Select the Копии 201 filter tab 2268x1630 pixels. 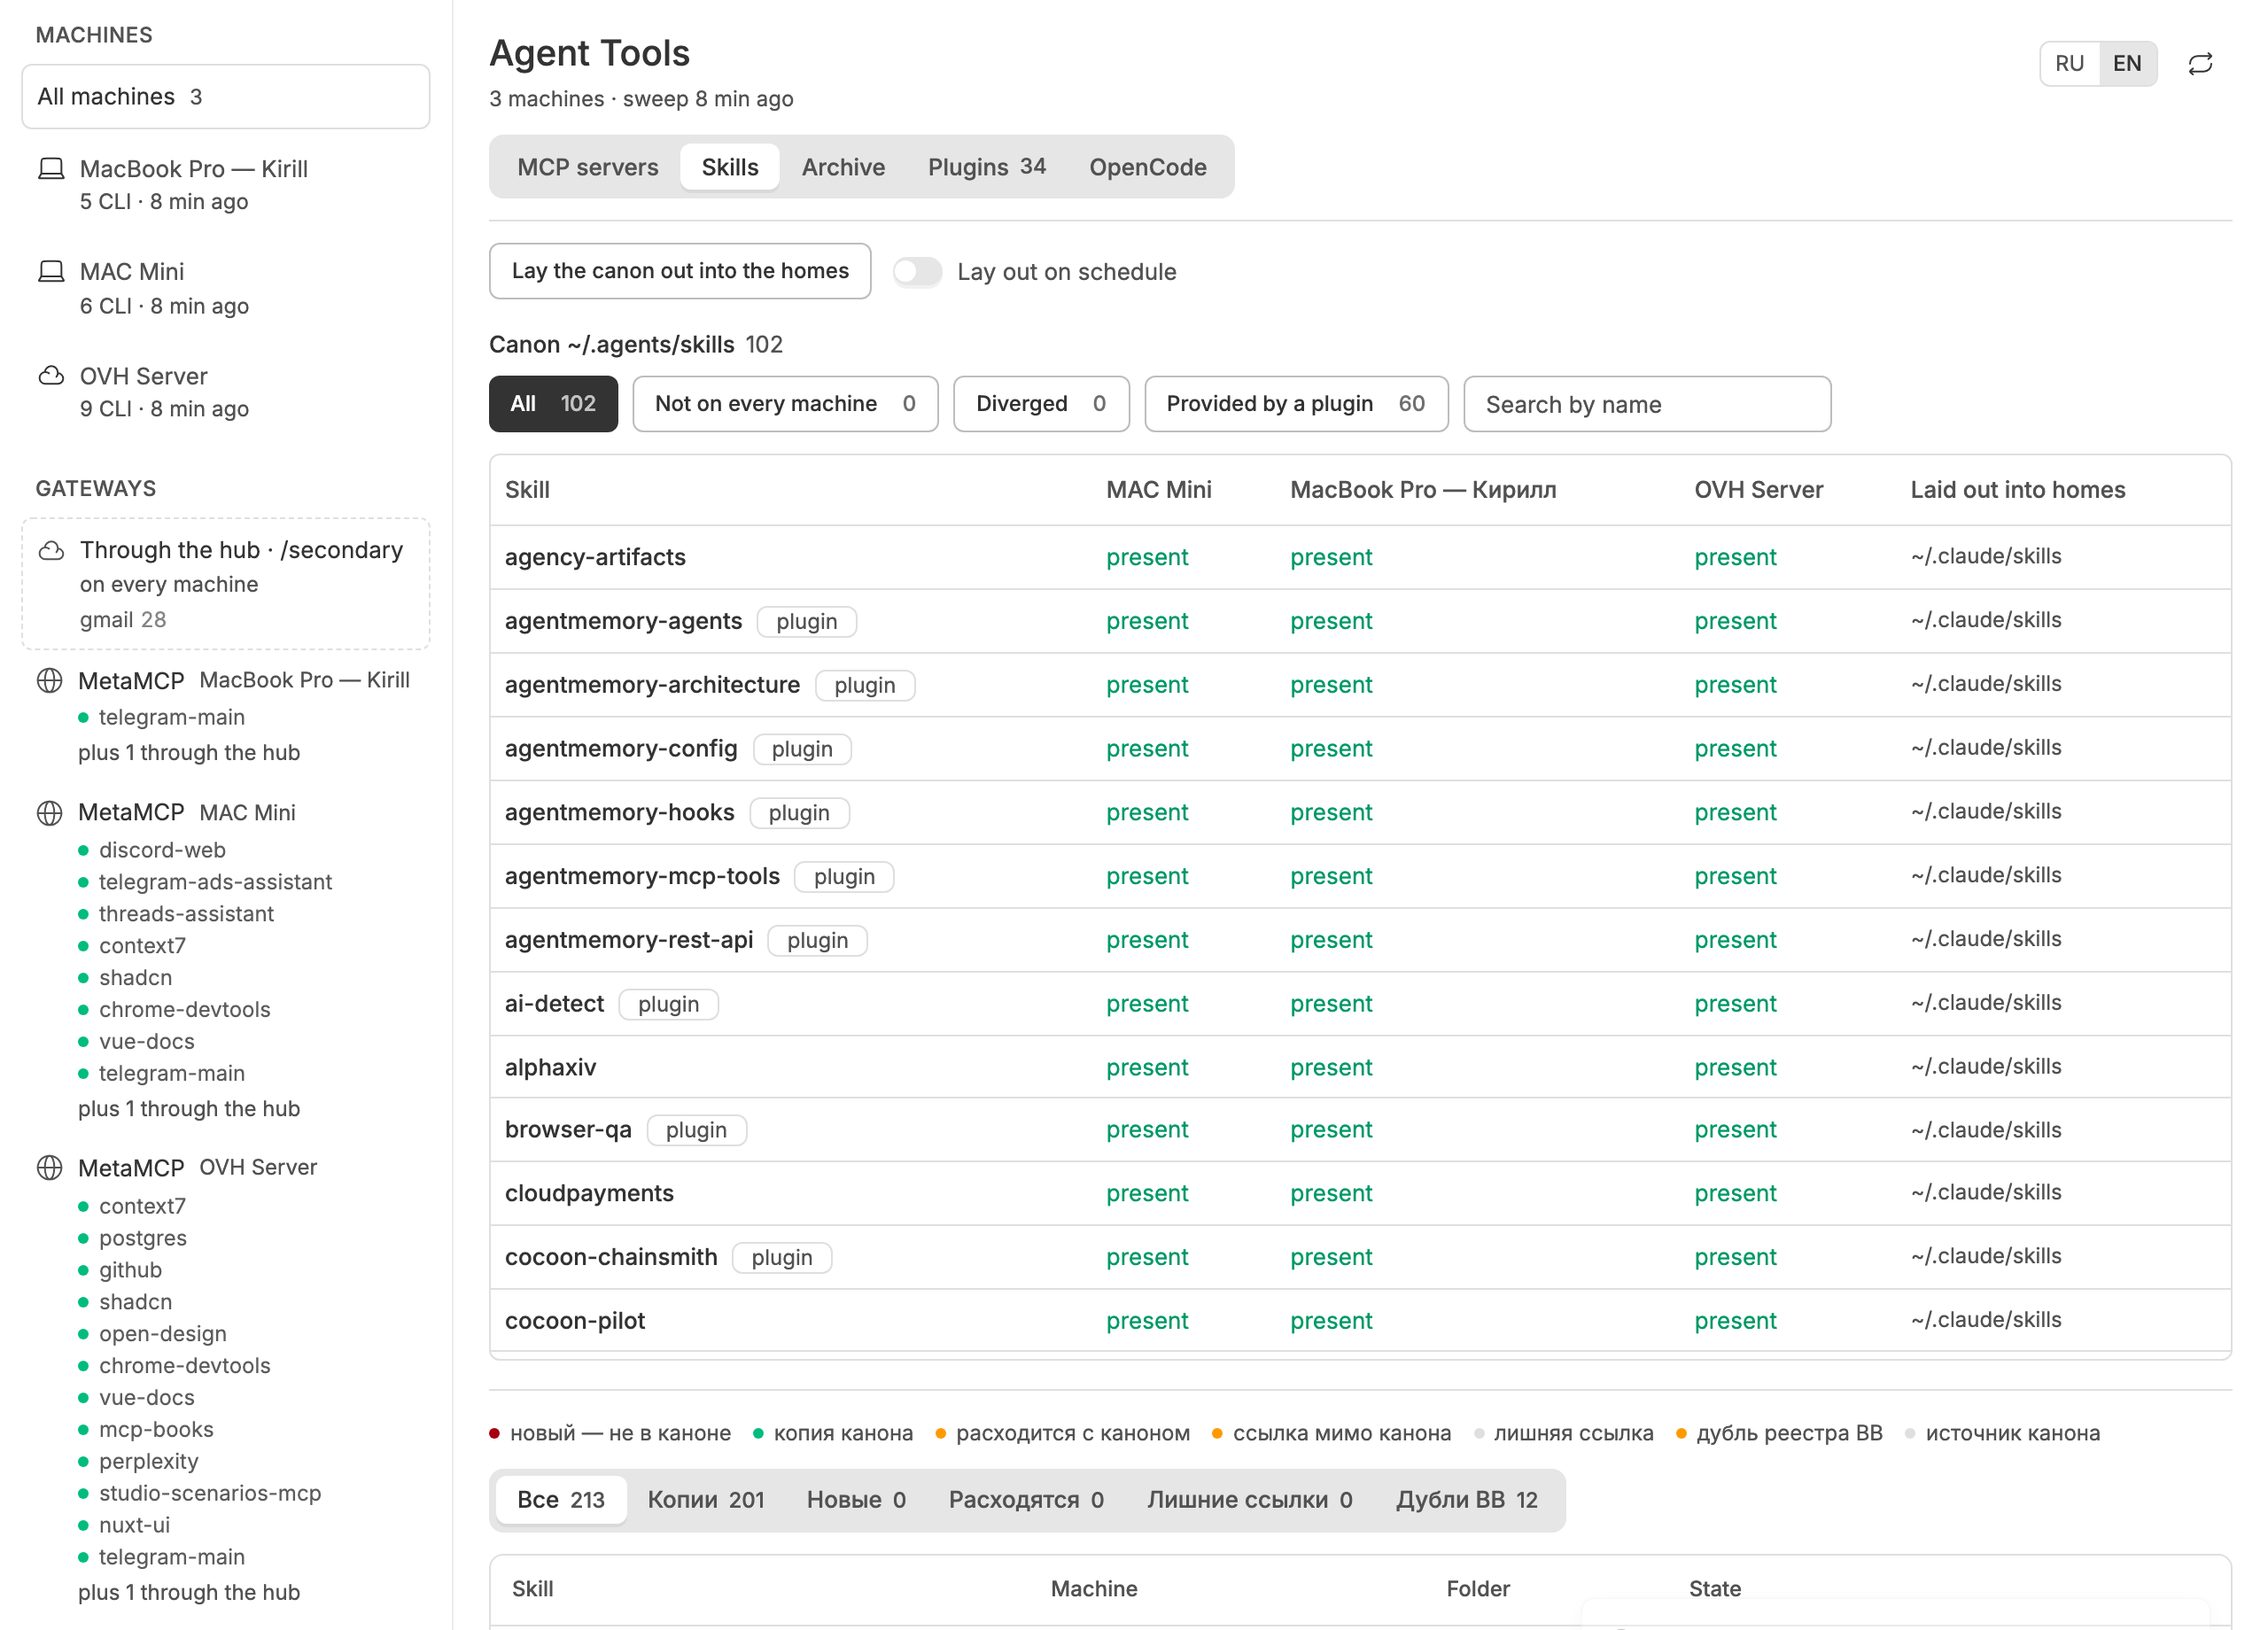coord(706,1500)
